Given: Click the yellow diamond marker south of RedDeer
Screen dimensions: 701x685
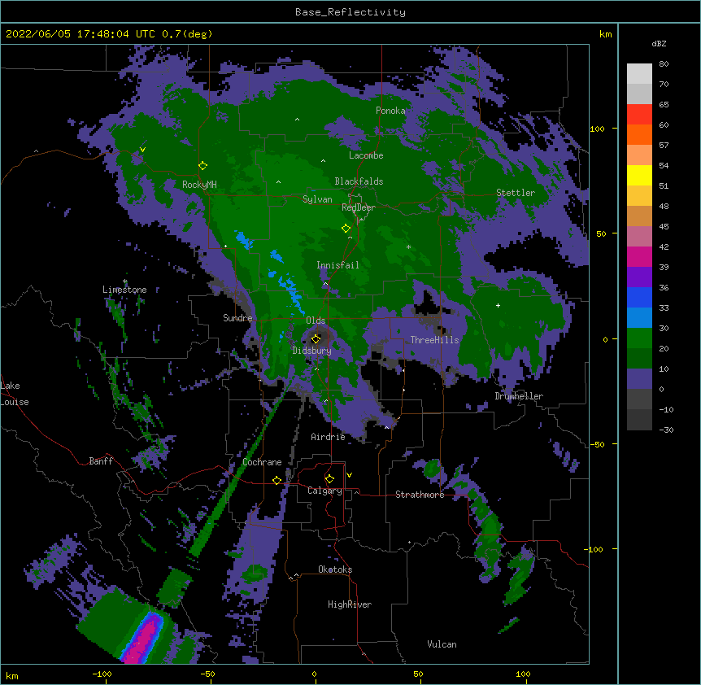Looking at the screenshot, I should (346, 229).
